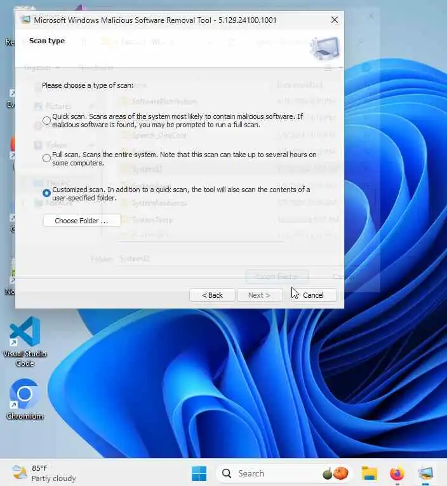Click the fruit icon in search box
The image size is (447, 486).
(335, 473)
